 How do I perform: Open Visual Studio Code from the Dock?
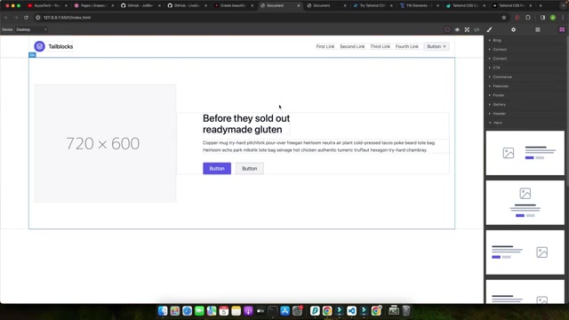tap(351, 311)
